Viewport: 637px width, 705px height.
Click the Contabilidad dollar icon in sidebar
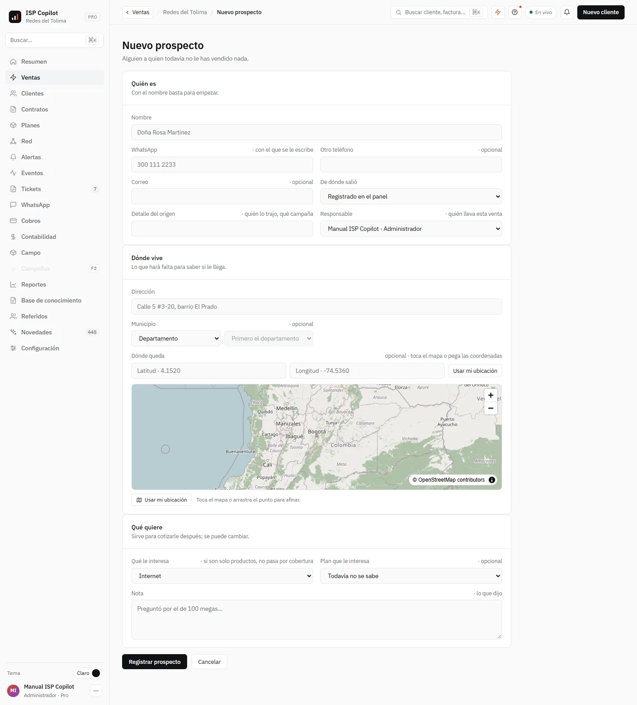click(x=13, y=237)
